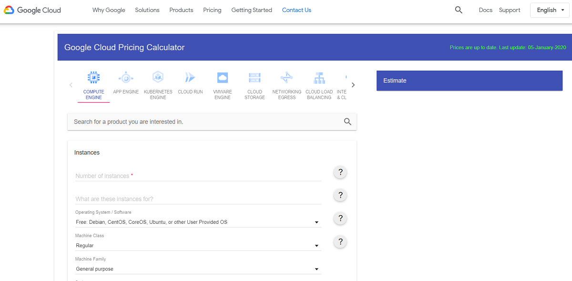Go to the Docs link

pyautogui.click(x=486, y=10)
